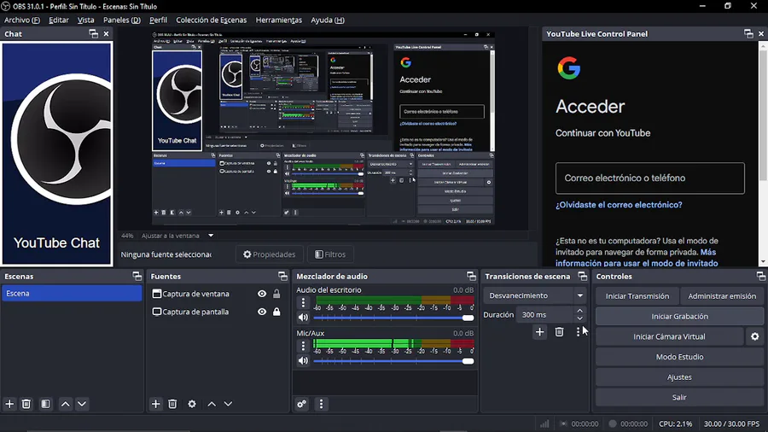The width and height of the screenshot is (768, 432).
Task: Start recording with Iniciar Grabación
Action: point(679,317)
